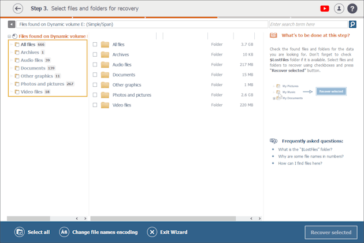Collapse the left panel with the arrow button

(x=12, y=24)
